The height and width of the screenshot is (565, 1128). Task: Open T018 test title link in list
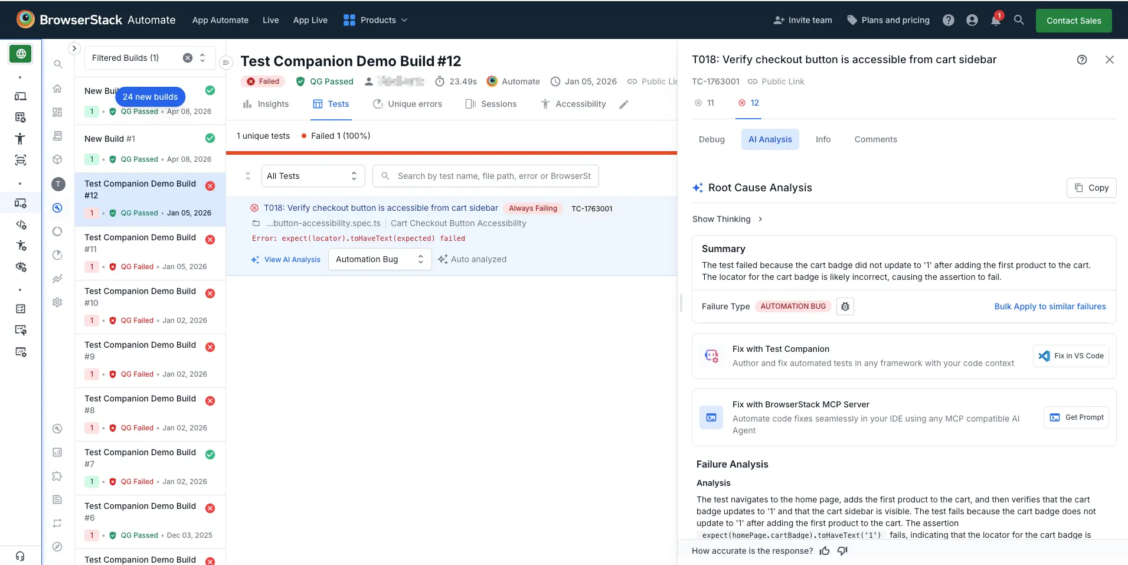pyautogui.click(x=381, y=208)
